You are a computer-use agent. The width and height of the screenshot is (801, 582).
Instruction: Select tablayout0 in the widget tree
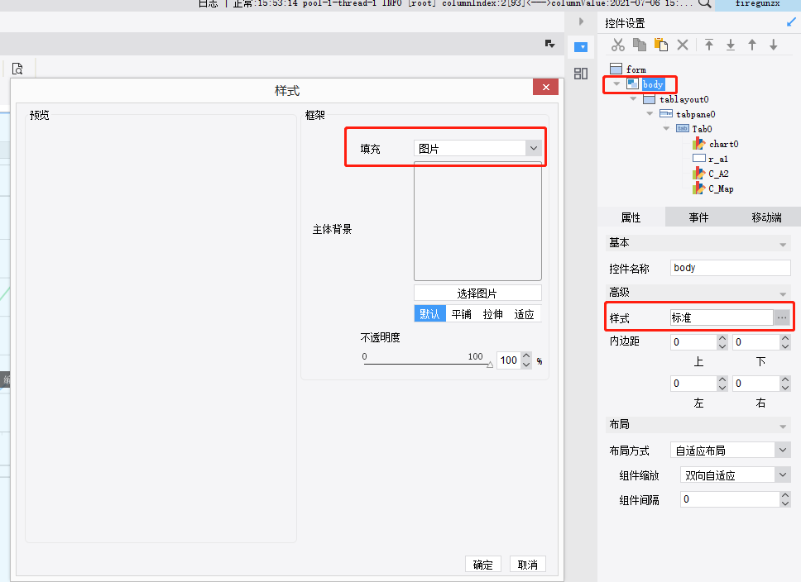[683, 99]
